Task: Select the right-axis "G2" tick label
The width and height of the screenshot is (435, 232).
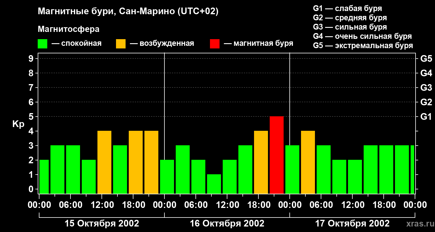Action: (x=426, y=102)
